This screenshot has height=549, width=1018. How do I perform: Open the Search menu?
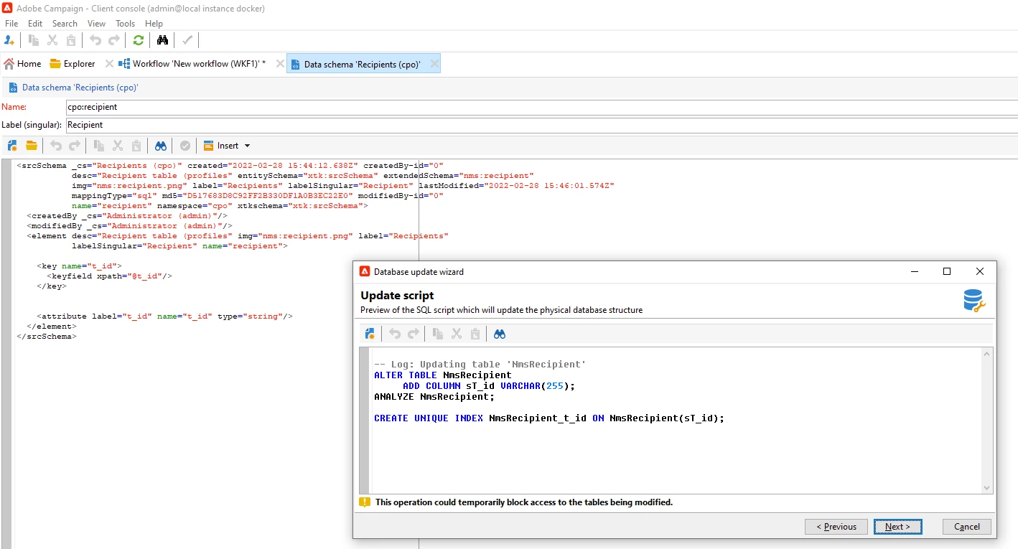pos(65,24)
